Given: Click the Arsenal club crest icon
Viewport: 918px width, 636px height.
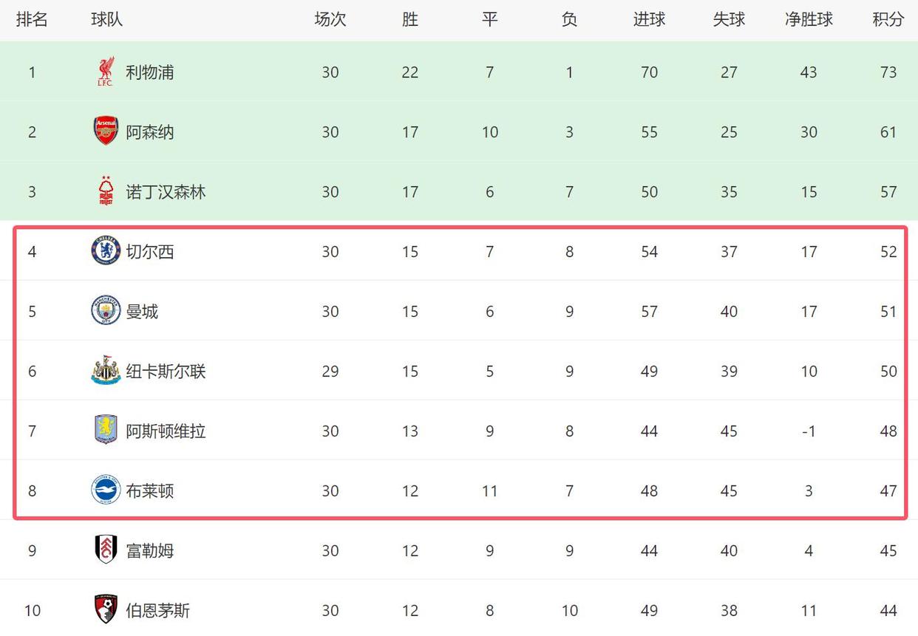Looking at the screenshot, I should 106,131.
